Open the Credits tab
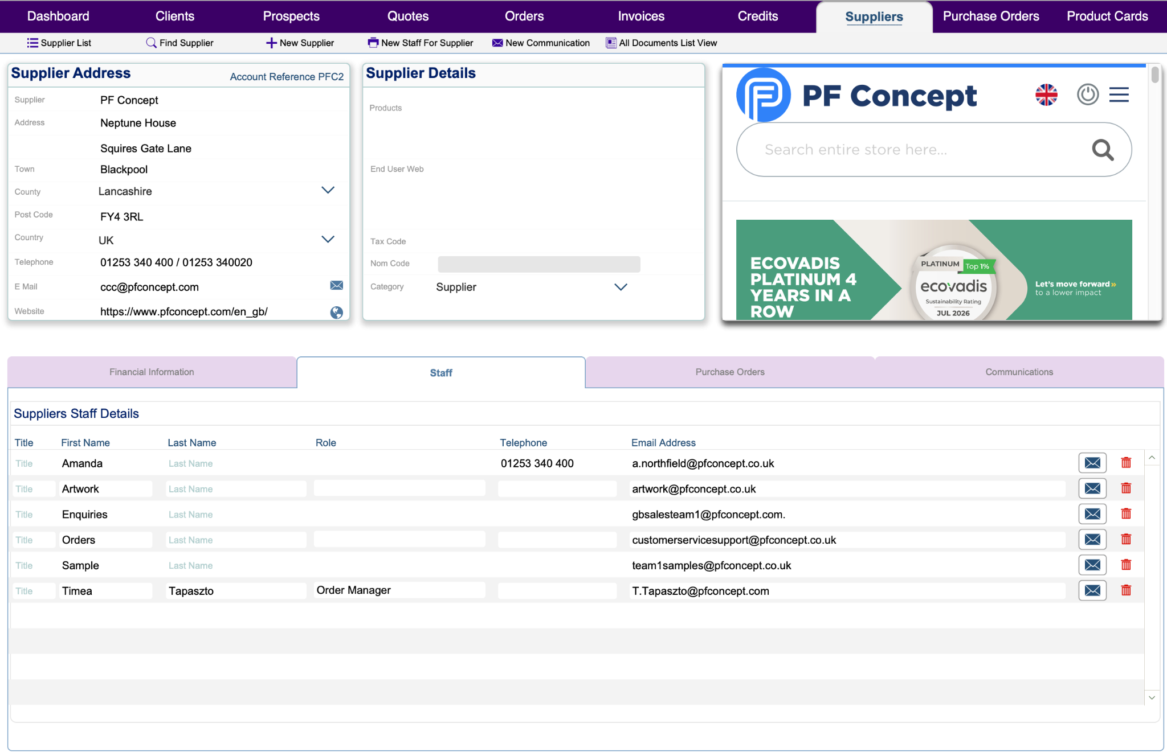Image resolution: width=1167 pixels, height=752 pixels. 758,16
